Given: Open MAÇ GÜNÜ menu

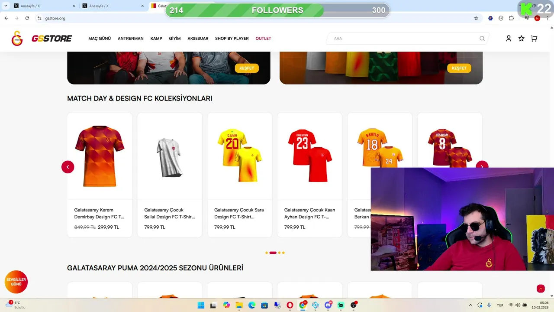Looking at the screenshot, I should pos(100,39).
